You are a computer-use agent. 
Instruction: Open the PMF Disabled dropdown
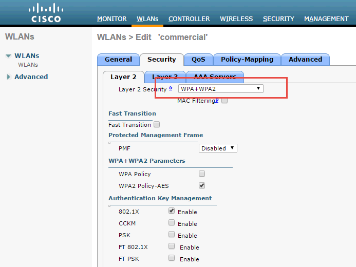[x=218, y=148]
